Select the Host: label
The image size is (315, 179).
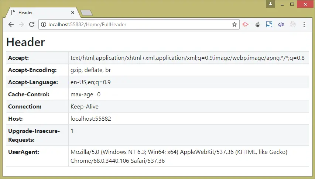16,119
